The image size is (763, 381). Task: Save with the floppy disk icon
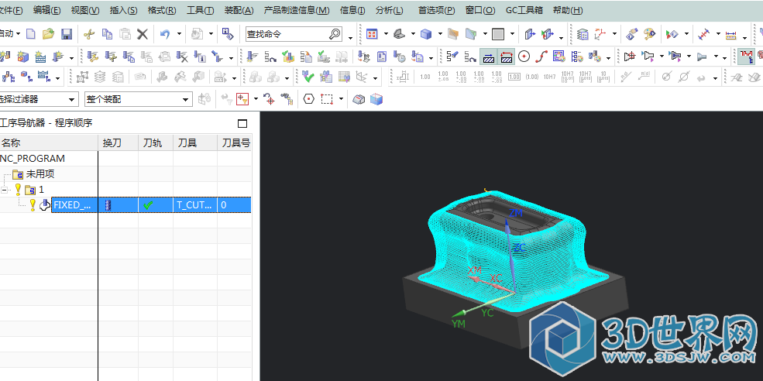67,34
